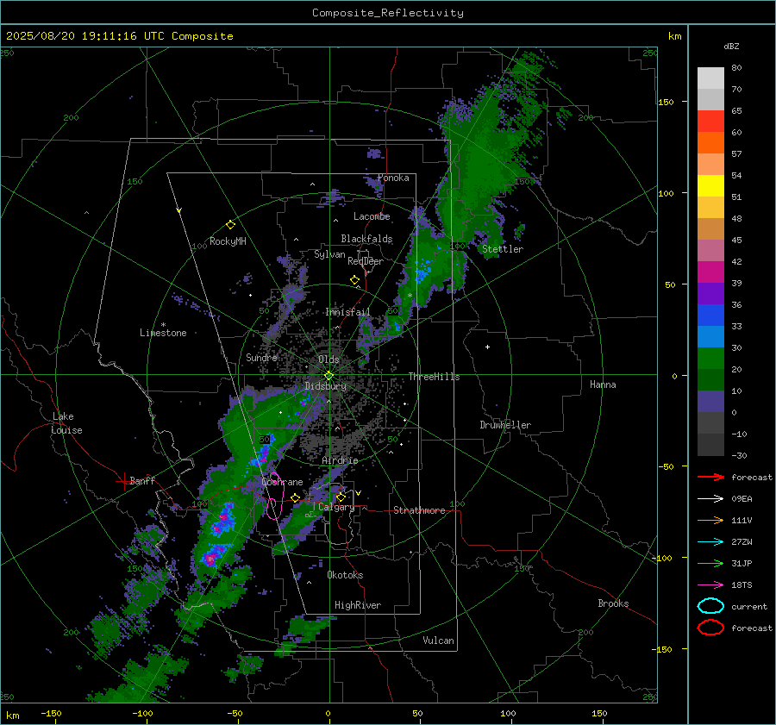Click the yellow radar-center diamond near Didsbury
776x725 pixels.
(x=329, y=376)
